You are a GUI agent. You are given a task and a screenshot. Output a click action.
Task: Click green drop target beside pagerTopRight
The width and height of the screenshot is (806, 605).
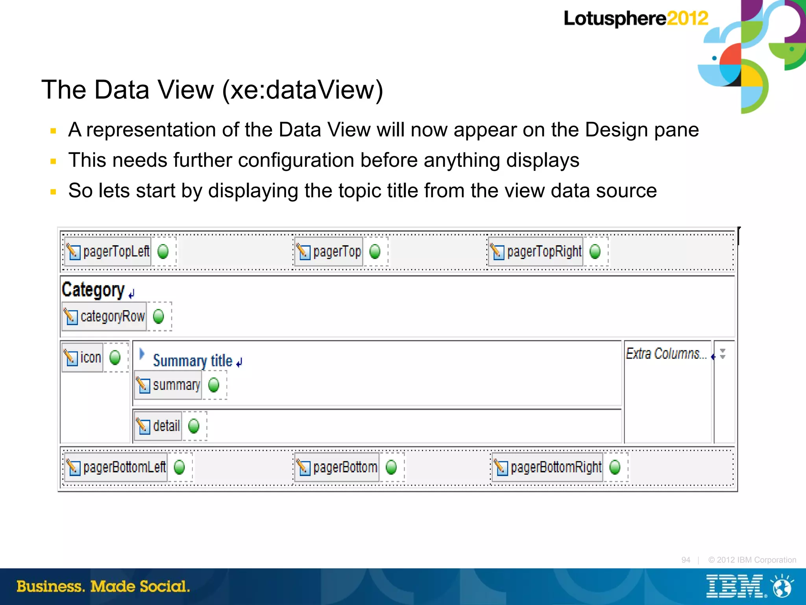pos(595,252)
